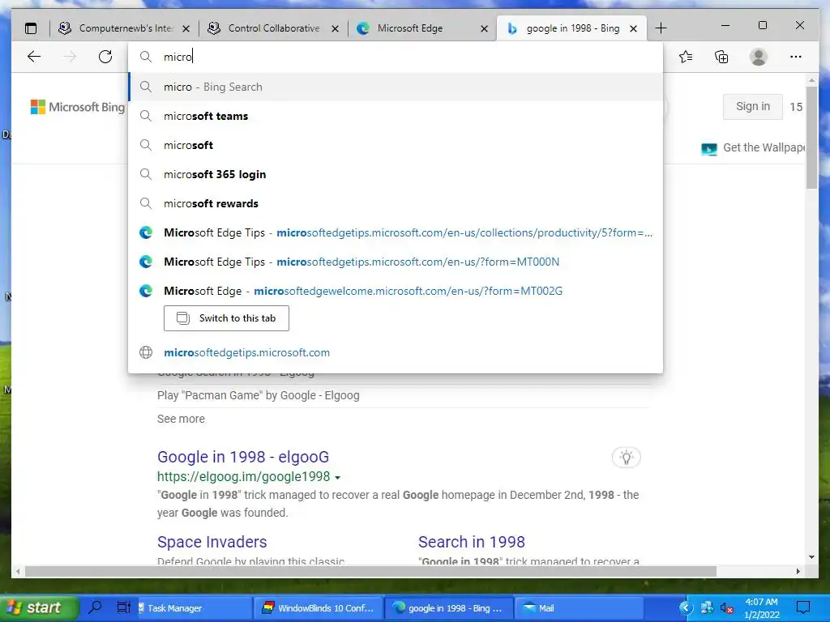Open 'Play Pacman Game by Google - Elgoog'
The width and height of the screenshot is (830, 622).
click(x=259, y=395)
